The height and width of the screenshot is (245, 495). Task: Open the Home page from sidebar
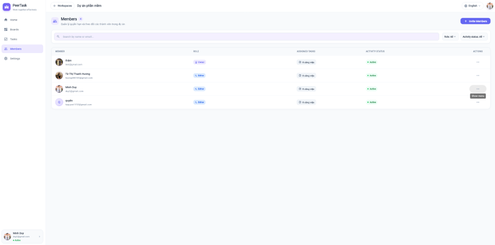pos(22,20)
